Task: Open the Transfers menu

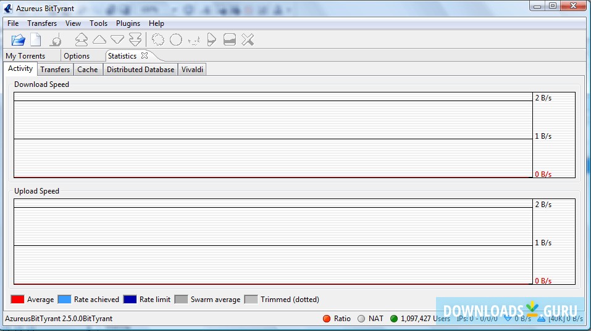Action: click(x=42, y=23)
